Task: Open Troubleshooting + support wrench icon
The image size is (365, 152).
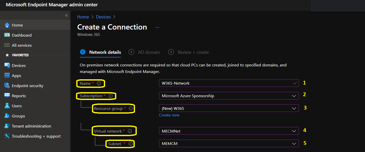Action: click(x=7, y=136)
